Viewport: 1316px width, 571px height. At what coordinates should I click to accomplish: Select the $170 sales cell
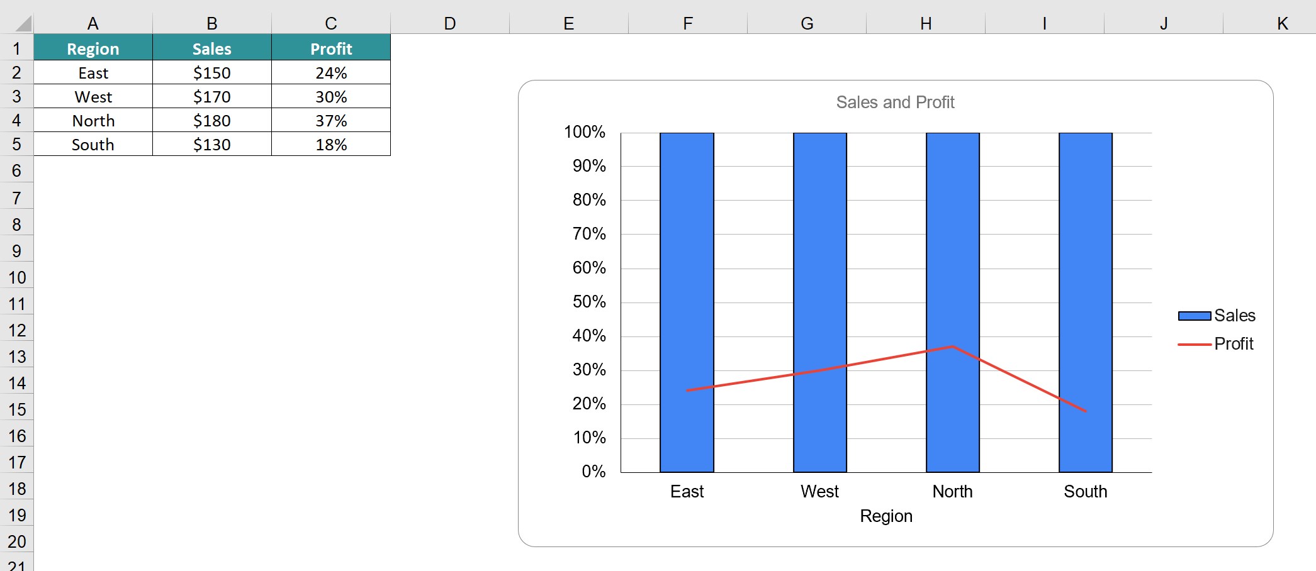(x=212, y=96)
